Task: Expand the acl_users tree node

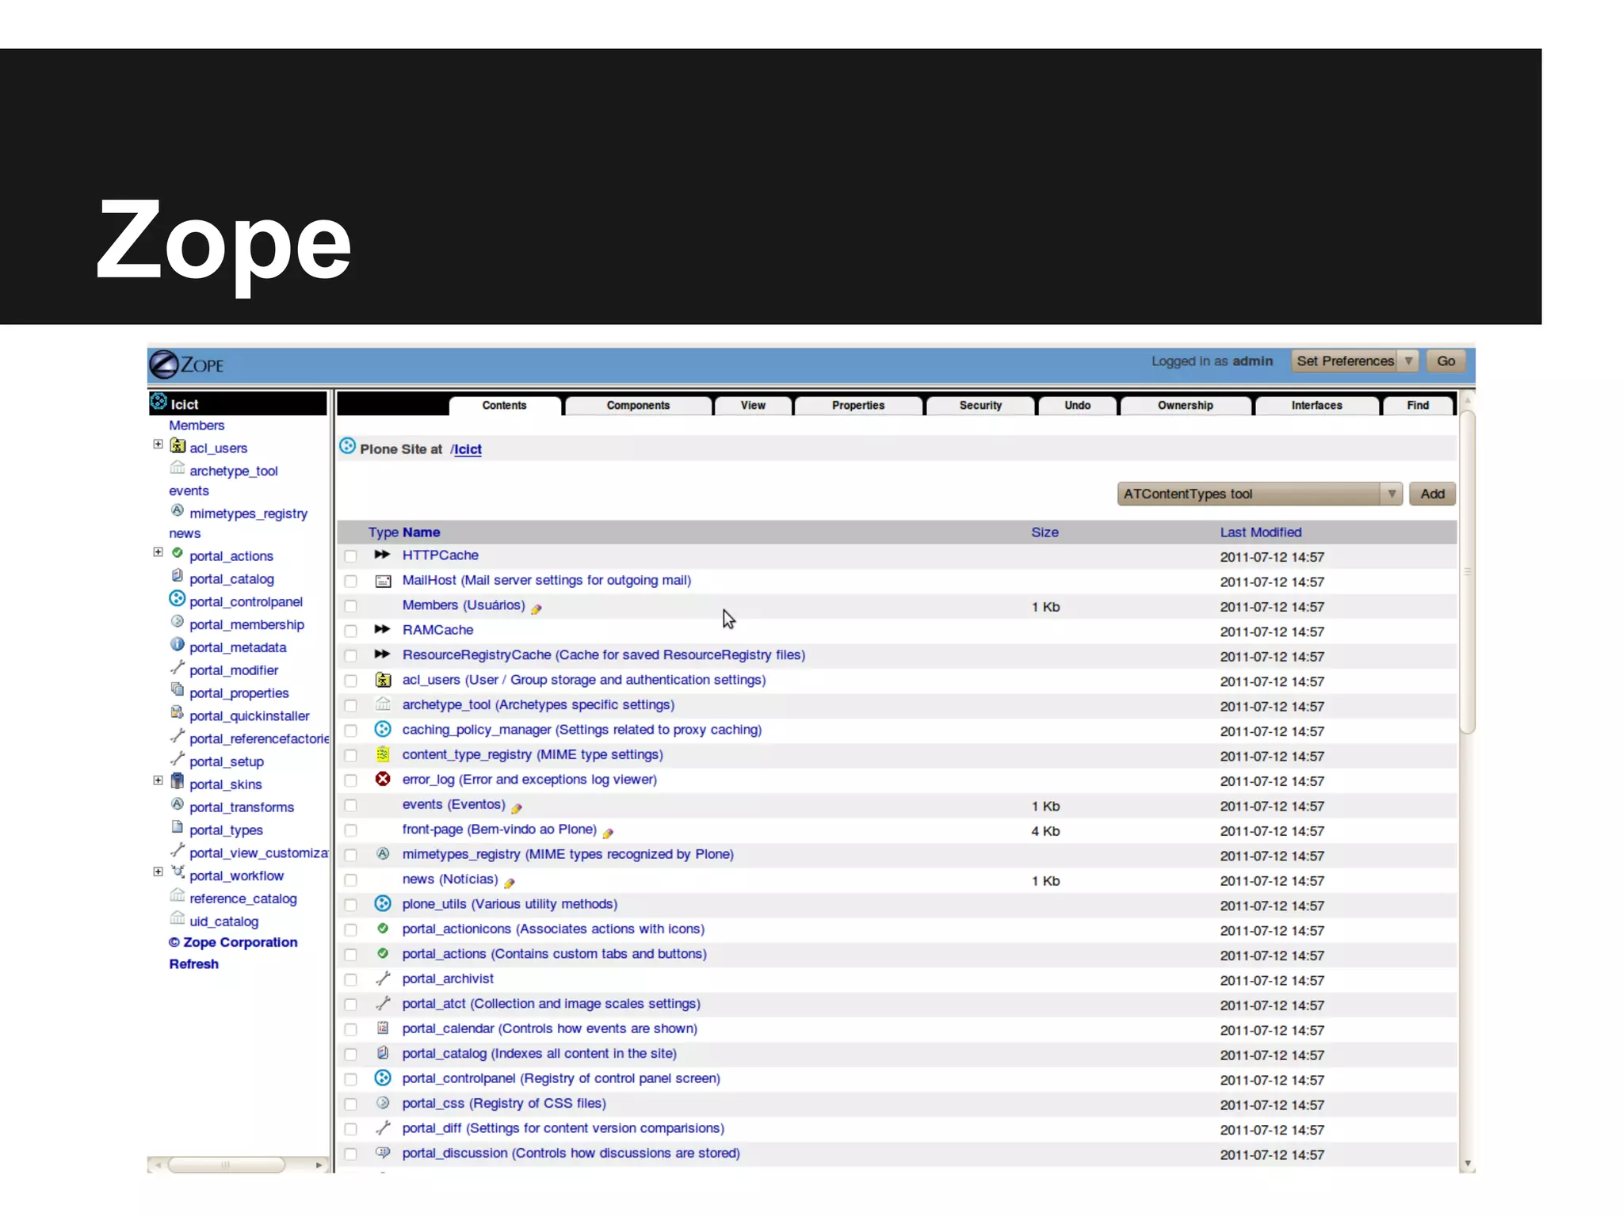Action: click(158, 444)
